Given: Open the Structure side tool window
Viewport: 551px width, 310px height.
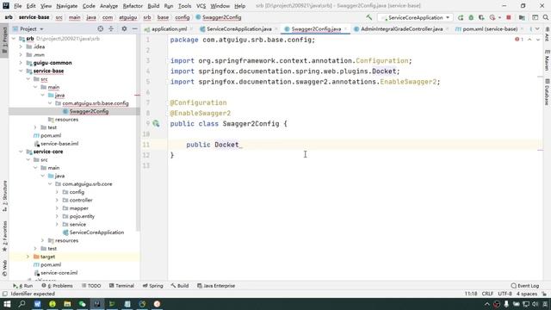Looking at the screenshot, I should [4, 196].
